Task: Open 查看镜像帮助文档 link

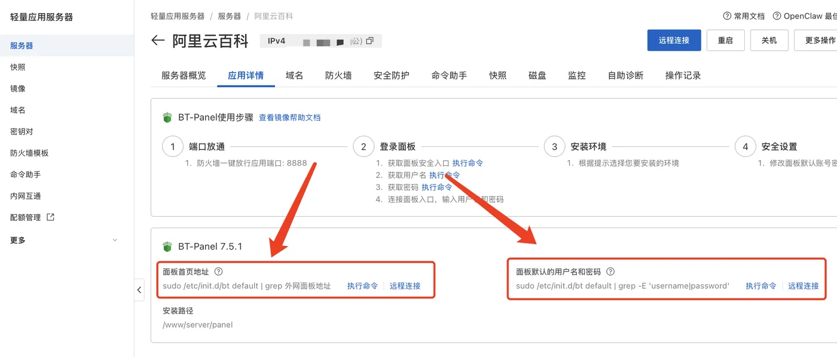Action: tap(290, 118)
